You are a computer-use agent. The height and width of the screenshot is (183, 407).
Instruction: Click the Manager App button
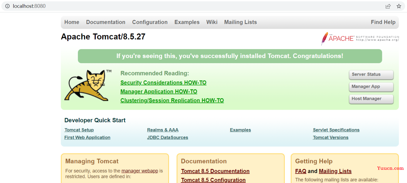click(x=371, y=87)
